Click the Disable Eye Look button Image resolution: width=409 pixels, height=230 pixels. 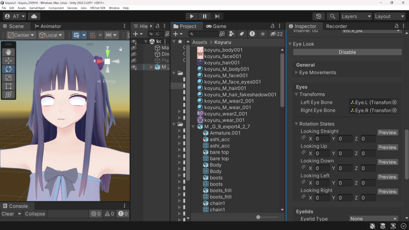click(347, 52)
